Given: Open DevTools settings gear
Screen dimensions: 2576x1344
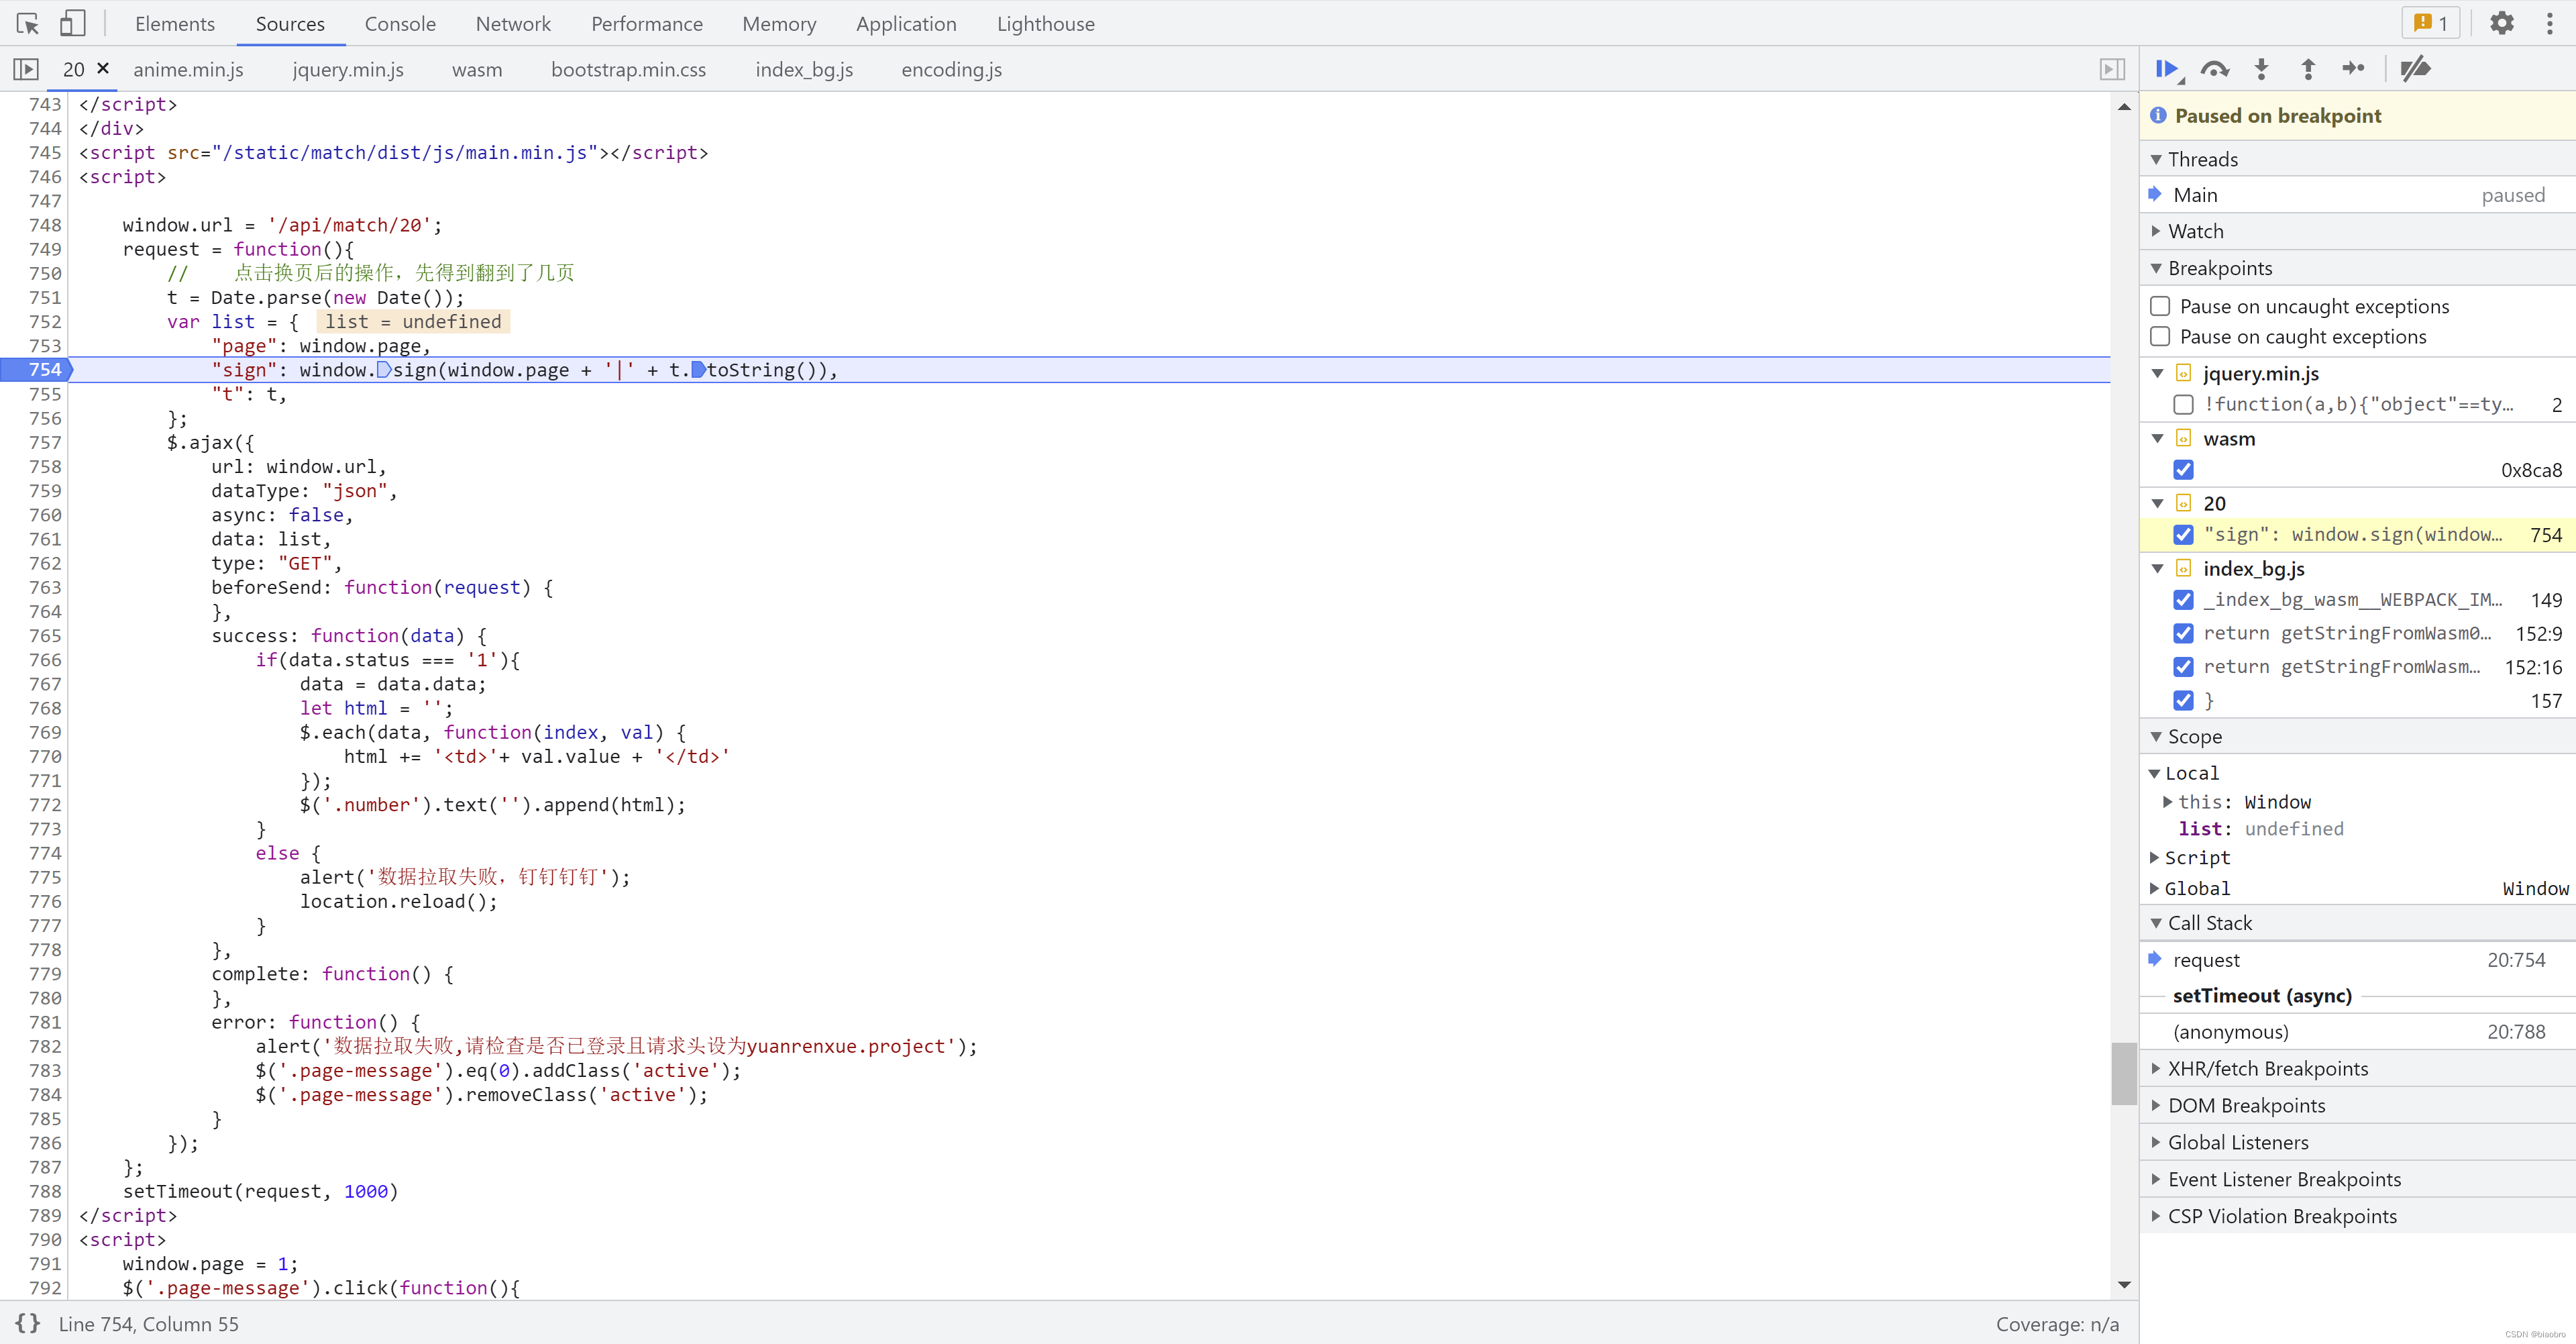Looking at the screenshot, I should point(2501,23).
